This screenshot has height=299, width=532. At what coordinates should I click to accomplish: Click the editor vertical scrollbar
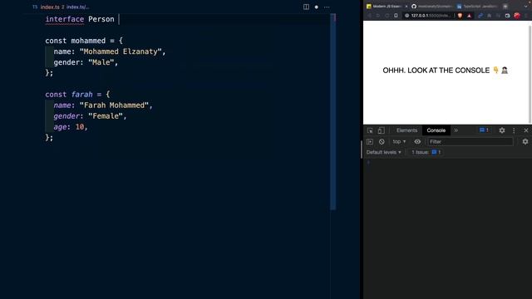click(x=333, y=112)
